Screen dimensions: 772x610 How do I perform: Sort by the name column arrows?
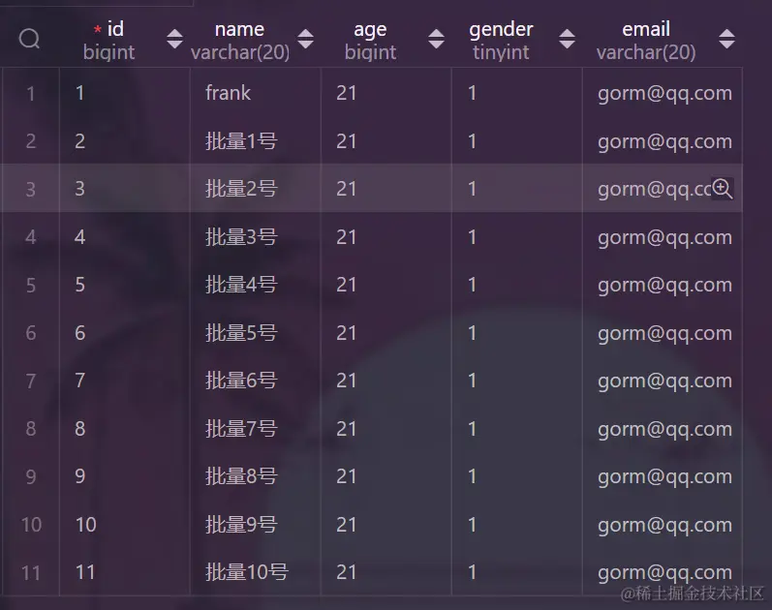[306, 39]
